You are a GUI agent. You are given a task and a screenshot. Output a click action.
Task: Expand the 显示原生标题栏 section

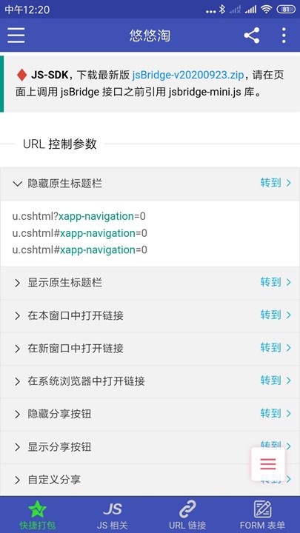[150, 283]
